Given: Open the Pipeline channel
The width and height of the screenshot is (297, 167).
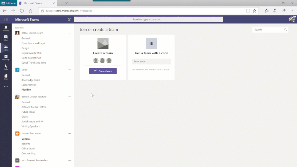Looking at the screenshot, I should [x=26, y=90].
